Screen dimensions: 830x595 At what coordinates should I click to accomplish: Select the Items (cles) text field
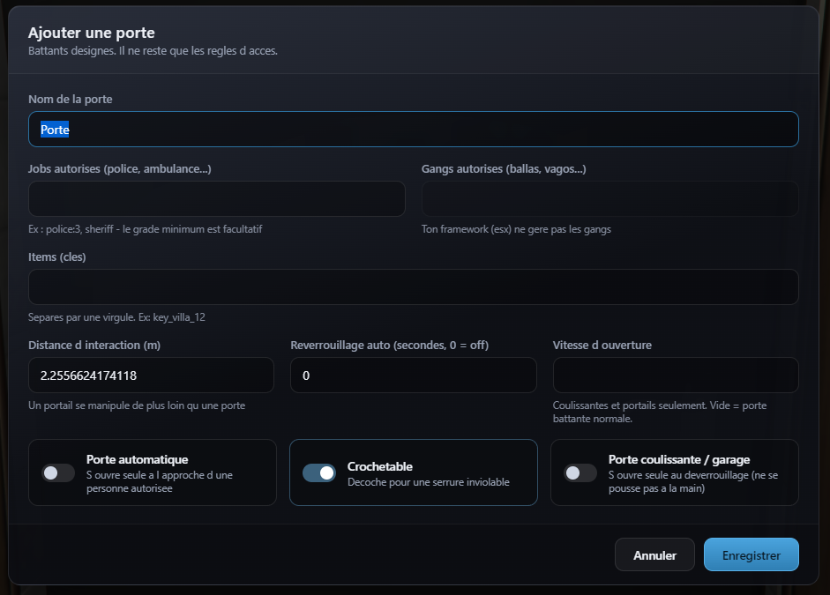413,286
